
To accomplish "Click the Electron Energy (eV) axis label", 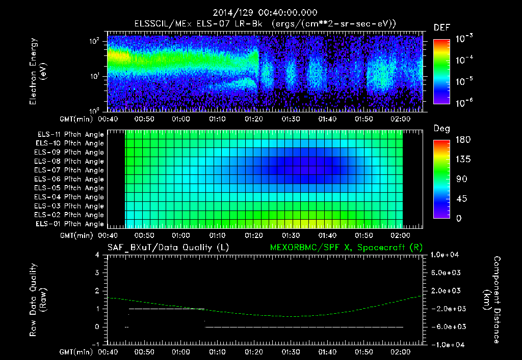I will coord(38,71).
